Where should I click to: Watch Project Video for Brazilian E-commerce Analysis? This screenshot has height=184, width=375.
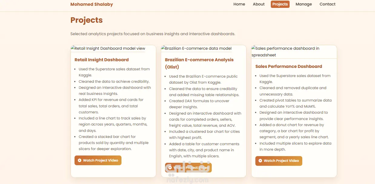tap(188, 168)
